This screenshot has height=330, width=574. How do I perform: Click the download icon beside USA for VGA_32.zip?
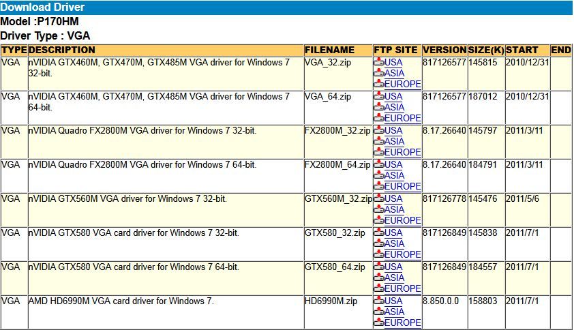(x=378, y=62)
